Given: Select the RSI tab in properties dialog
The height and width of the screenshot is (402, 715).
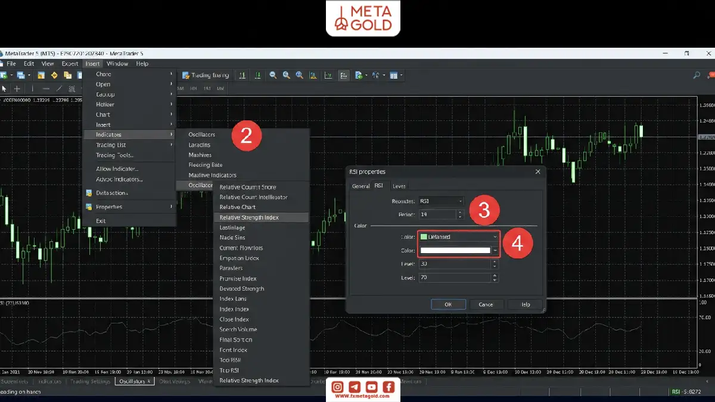Looking at the screenshot, I should [x=379, y=186].
